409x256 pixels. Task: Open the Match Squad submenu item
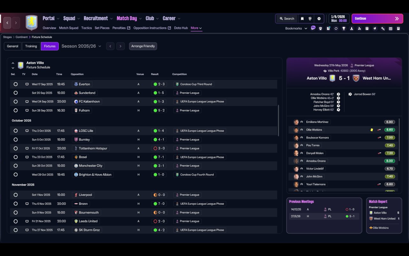tap(69, 28)
